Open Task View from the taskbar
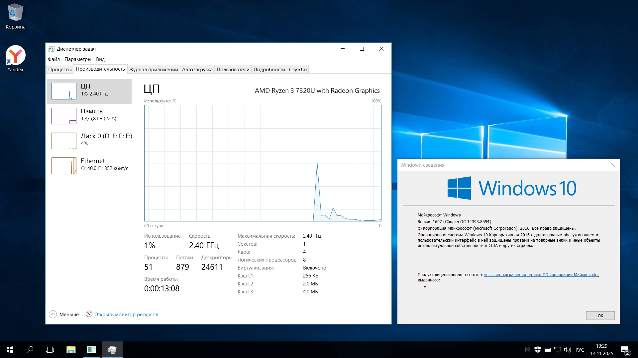This screenshot has height=358, width=638. 50,350
